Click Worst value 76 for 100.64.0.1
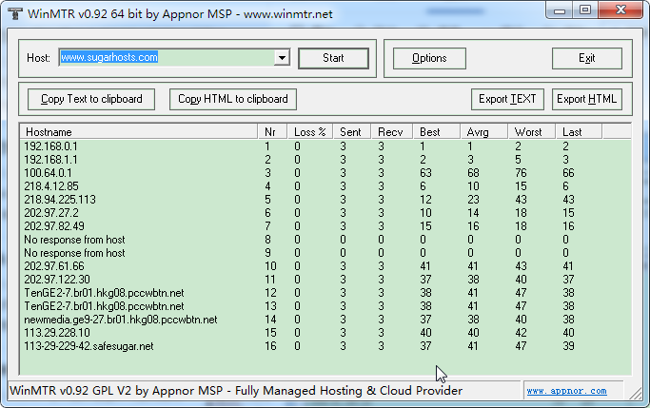The width and height of the screenshot is (650, 408). (x=521, y=173)
